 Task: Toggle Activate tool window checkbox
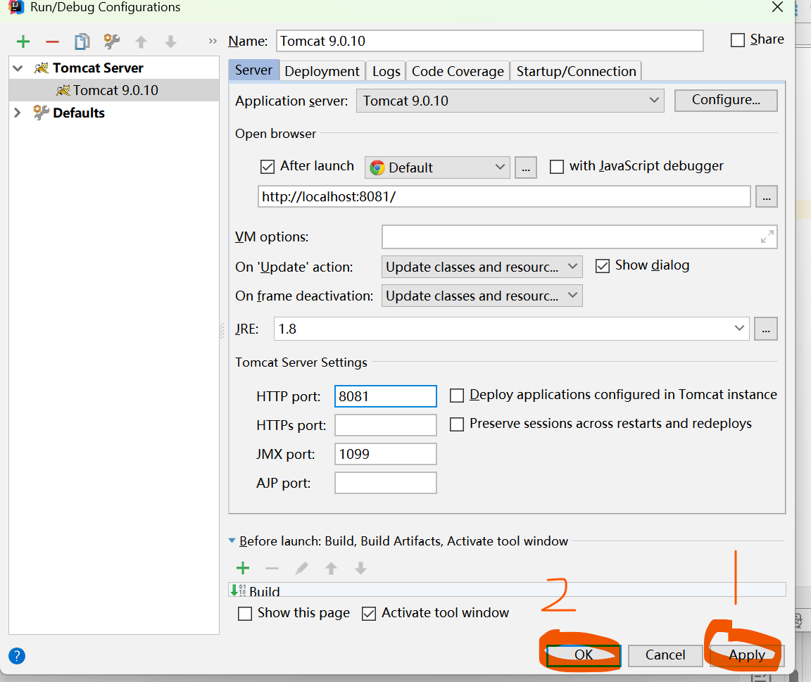point(369,614)
